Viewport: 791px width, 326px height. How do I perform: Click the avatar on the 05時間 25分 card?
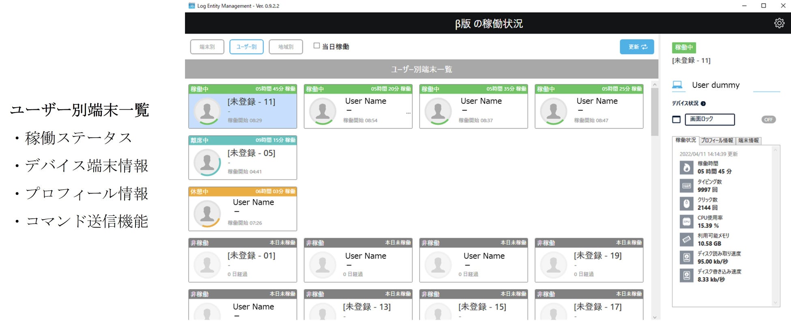click(554, 111)
